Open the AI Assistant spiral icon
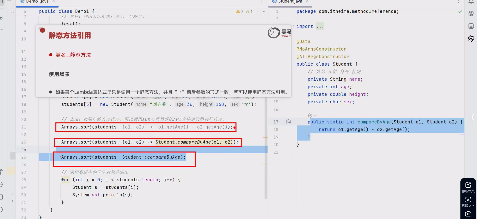 coord(471,13)
